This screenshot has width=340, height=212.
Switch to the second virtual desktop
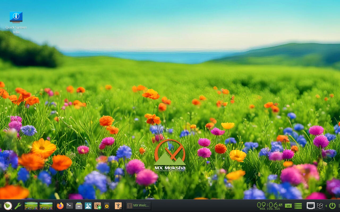[x=46, y=206]
